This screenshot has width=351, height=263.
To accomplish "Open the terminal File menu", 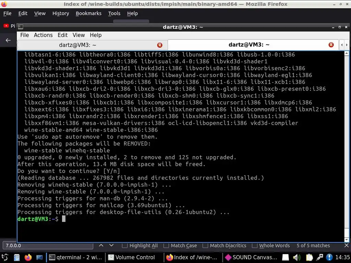I will point(25,35).
